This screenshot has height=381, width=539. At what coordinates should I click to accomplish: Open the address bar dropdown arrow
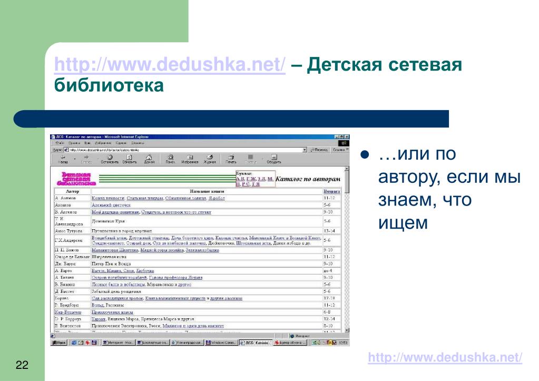pyautogui.click(x=305, y=150)
